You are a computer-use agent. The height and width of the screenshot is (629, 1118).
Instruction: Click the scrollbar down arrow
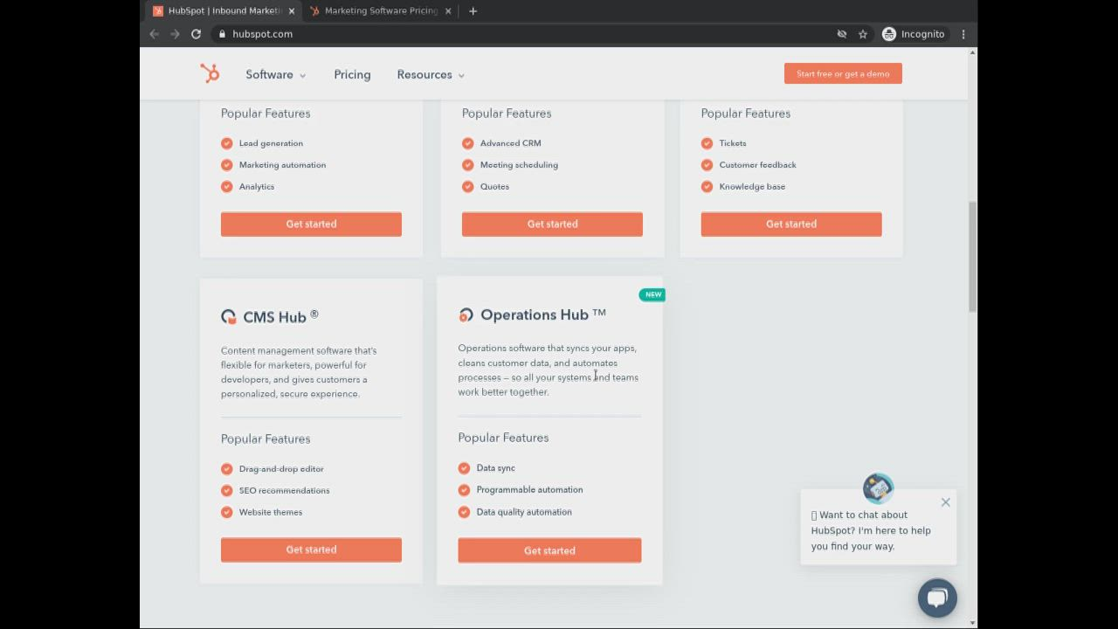click(x=972, y=623)
